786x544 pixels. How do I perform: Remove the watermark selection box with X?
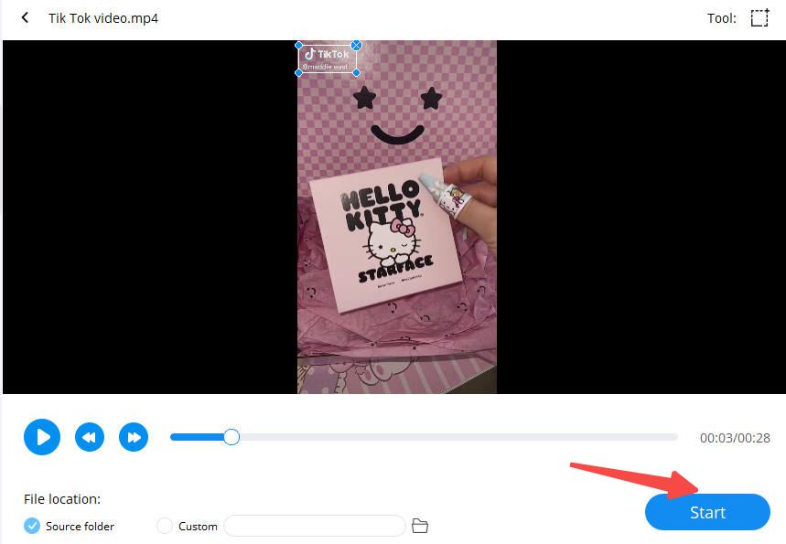tap(357, 46)
